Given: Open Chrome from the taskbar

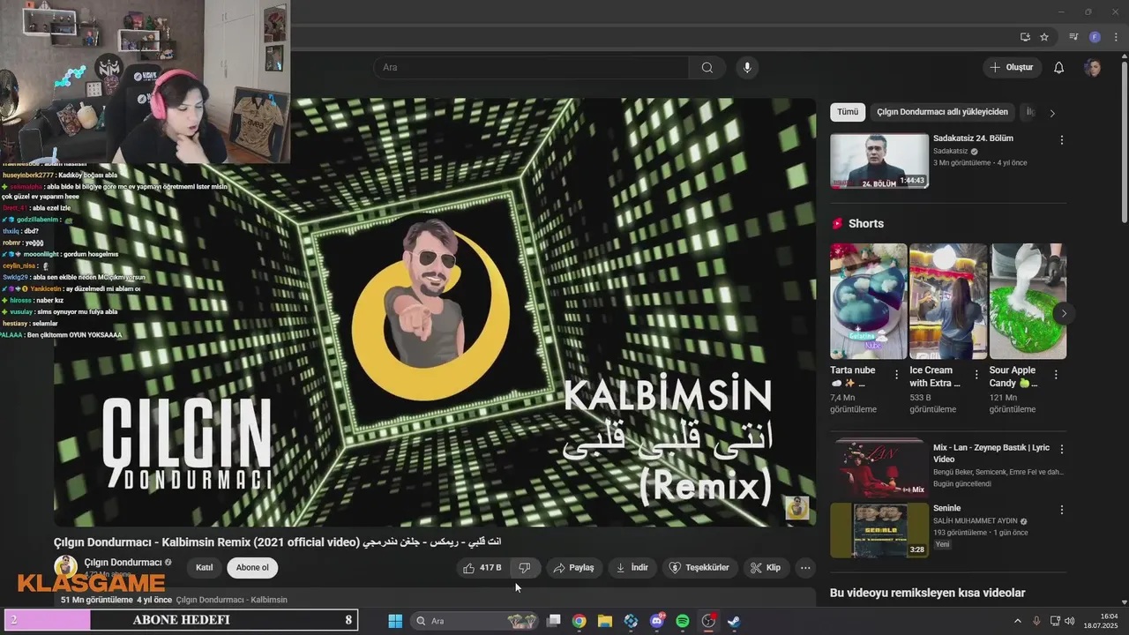Looking at the screenshot, I should 579,621.
